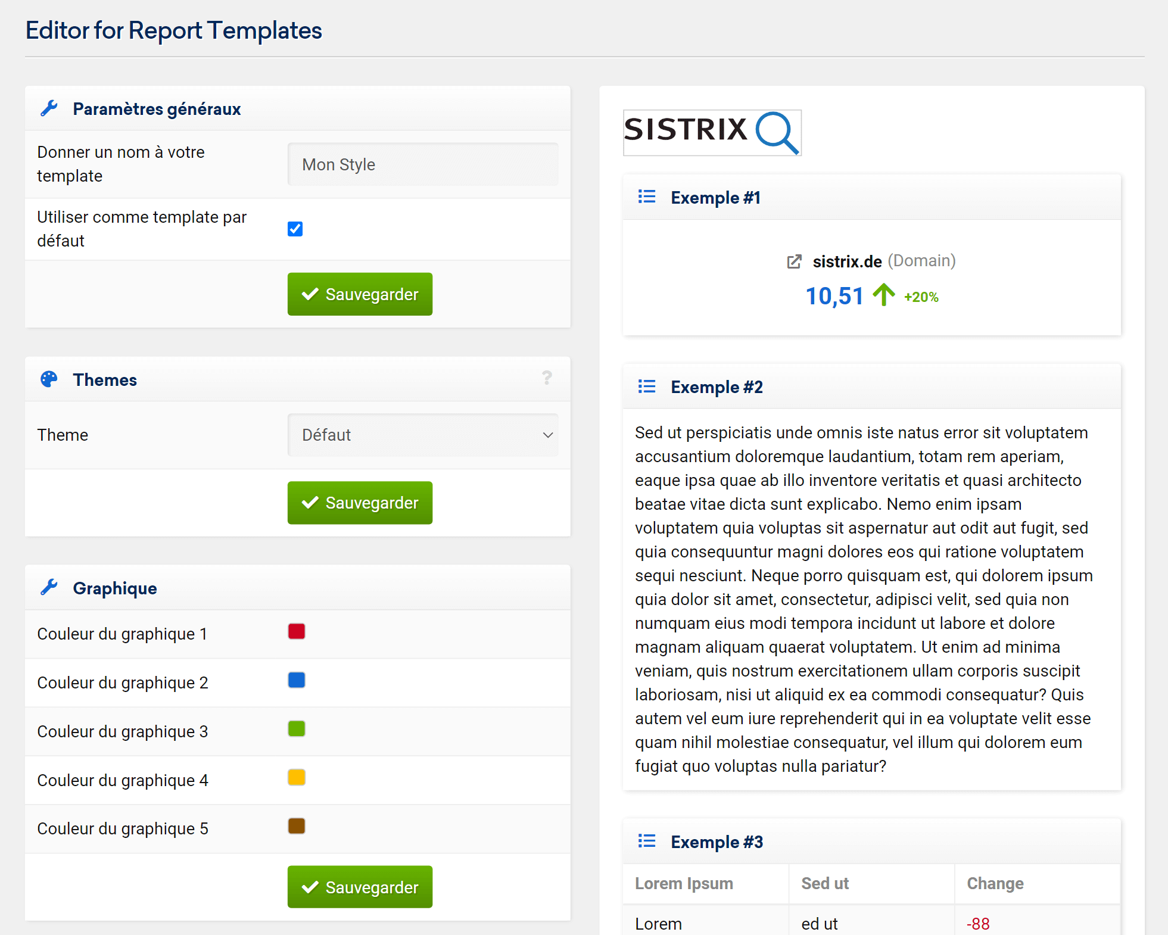Click the 'ed ut' table cell
1168x935 pixels.
point(820,924)
